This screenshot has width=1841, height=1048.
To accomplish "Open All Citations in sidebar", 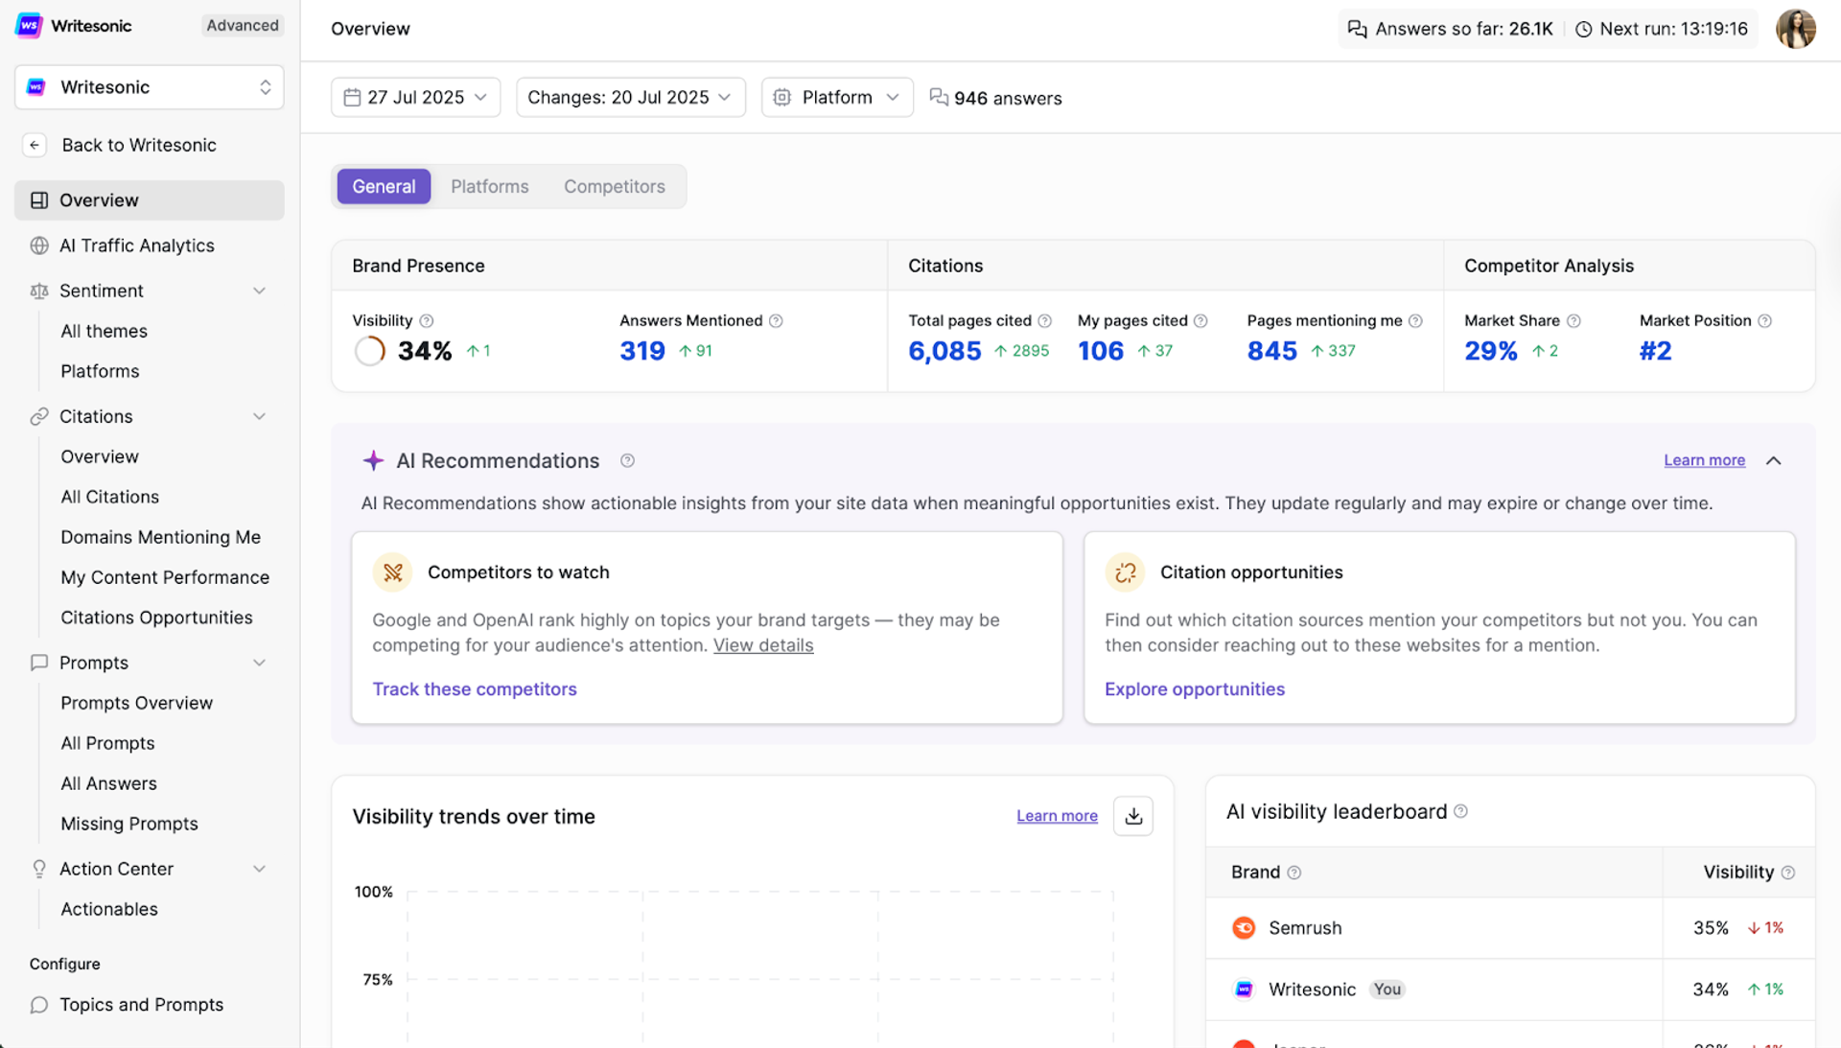I will coord(110,497).
